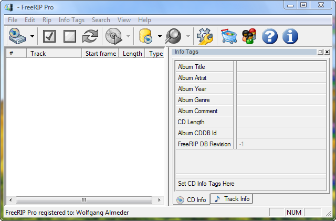Viewport: 336px width, 221px height.
Task: Click the NUM indicator in status bar
Action: click(294, 213)
